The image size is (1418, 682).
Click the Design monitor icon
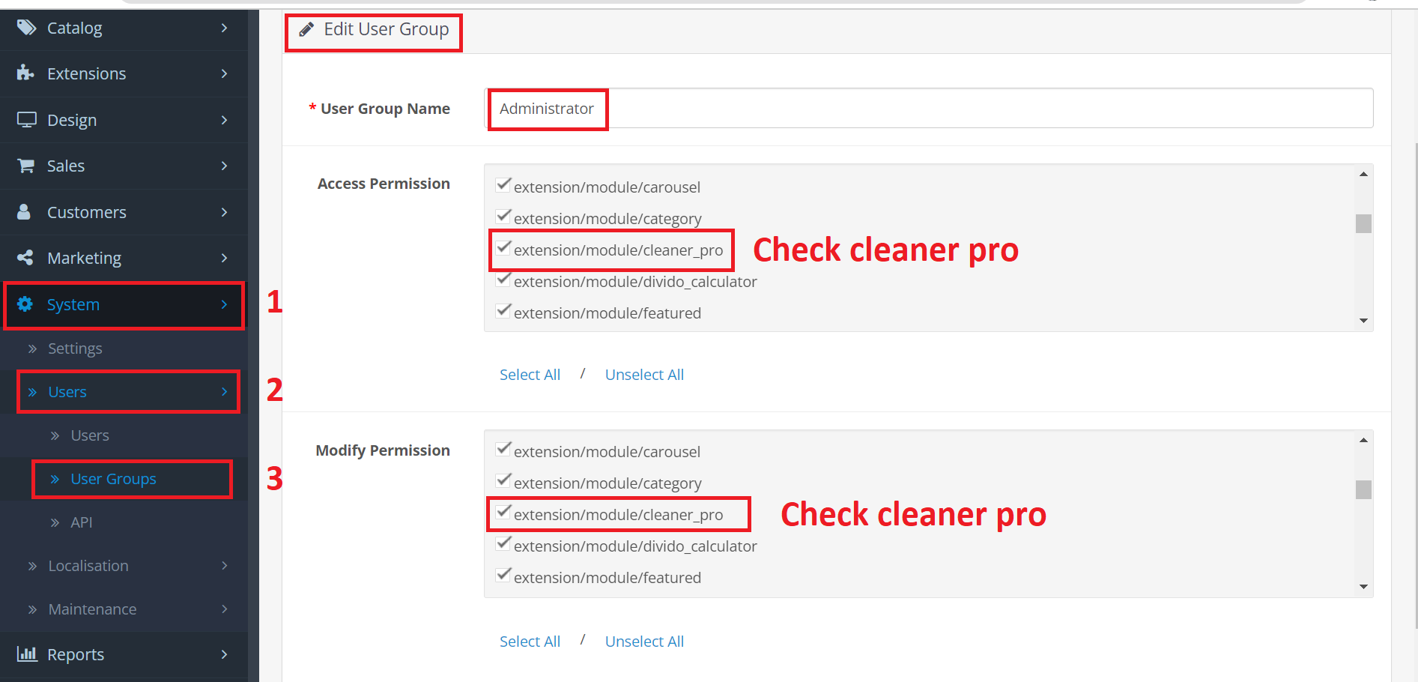26,120
